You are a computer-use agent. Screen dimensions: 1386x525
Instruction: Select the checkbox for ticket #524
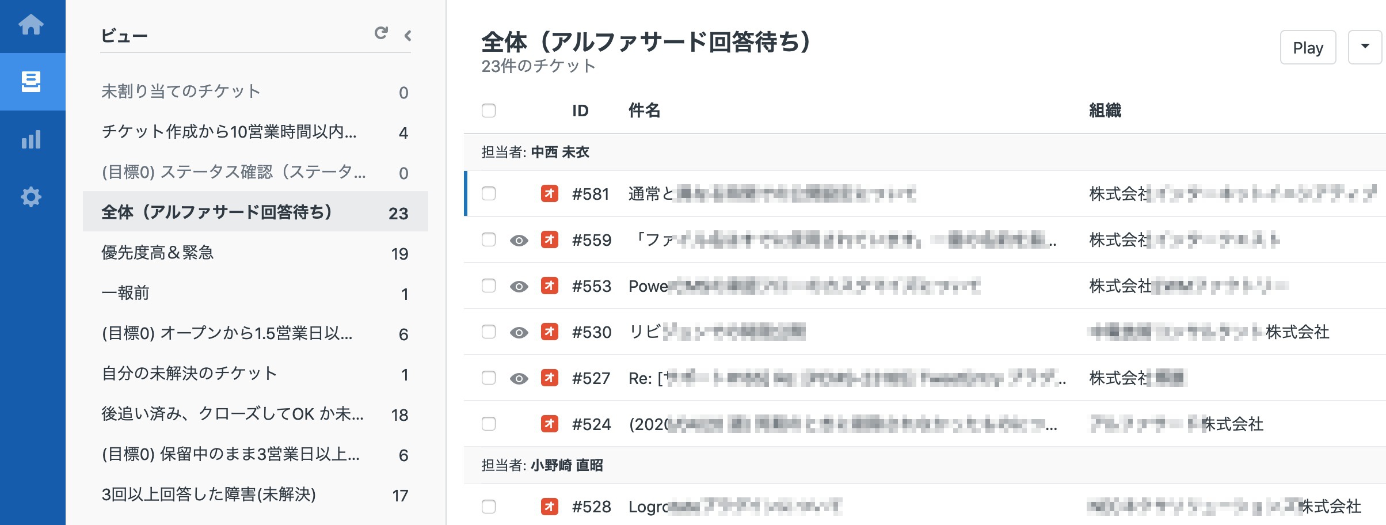coord(489,424)
